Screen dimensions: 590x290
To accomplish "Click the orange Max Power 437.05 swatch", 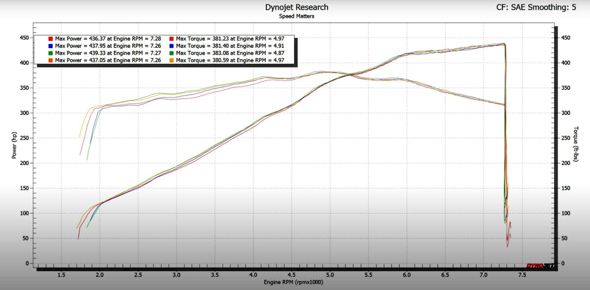I will click(50, 60).
